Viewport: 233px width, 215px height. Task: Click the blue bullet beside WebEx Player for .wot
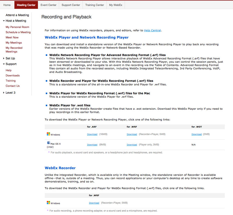click(x=47, y=105)
